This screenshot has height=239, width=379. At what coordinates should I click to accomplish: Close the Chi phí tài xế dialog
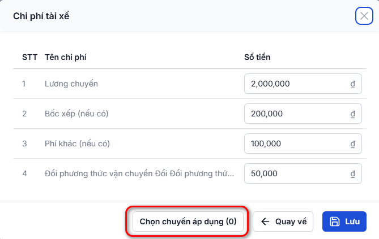coord(364,16)
